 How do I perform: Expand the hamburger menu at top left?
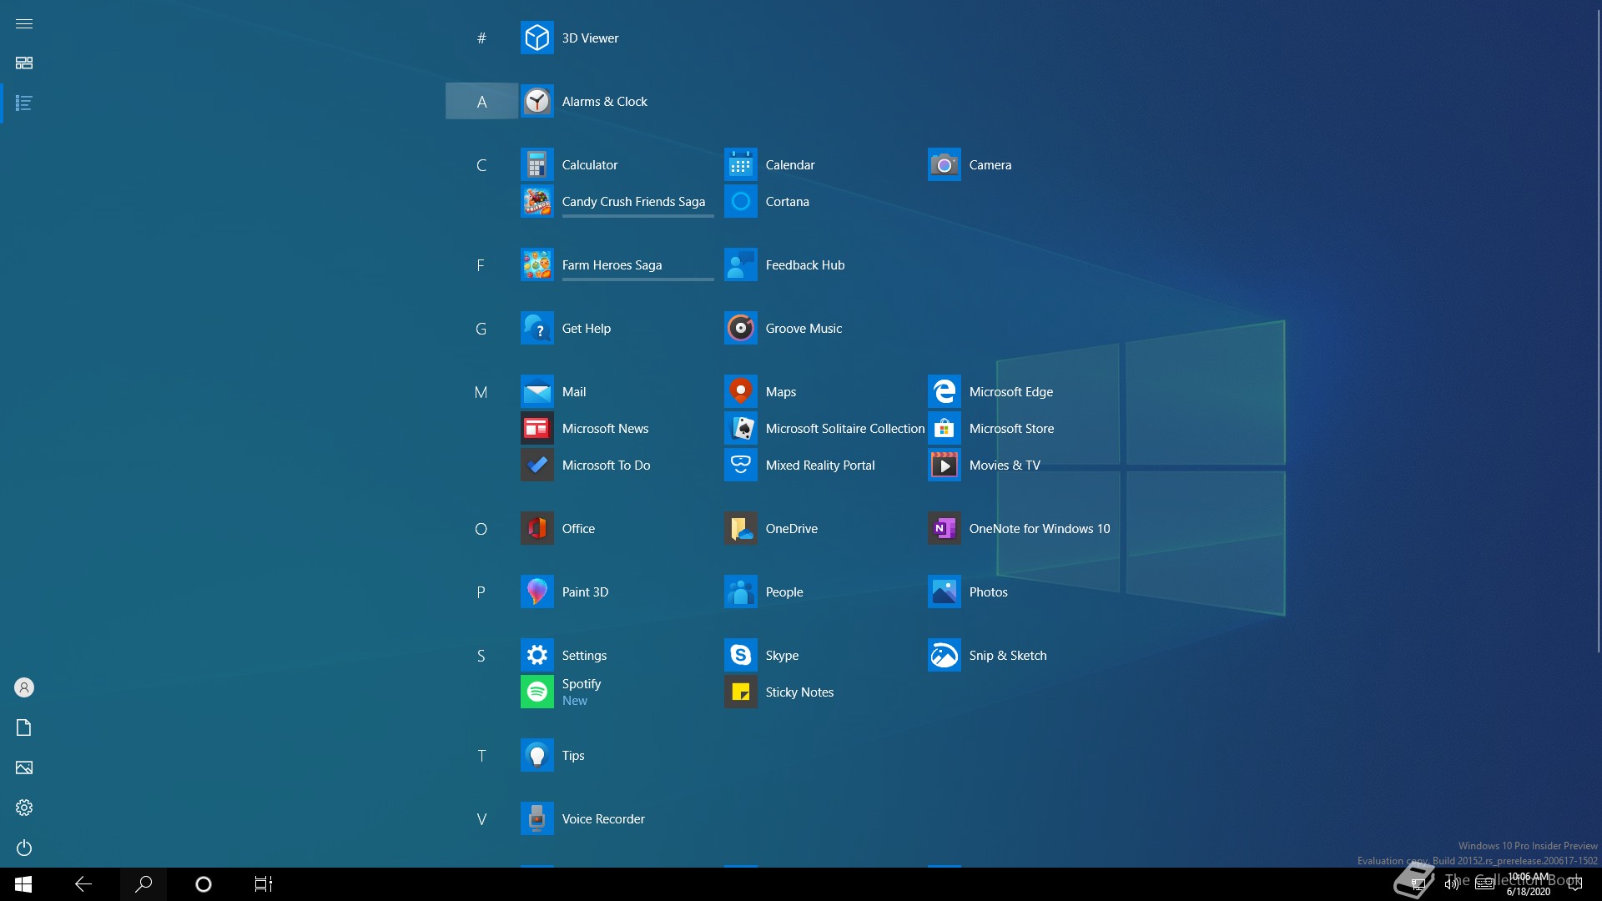click(x=24, y=23)
